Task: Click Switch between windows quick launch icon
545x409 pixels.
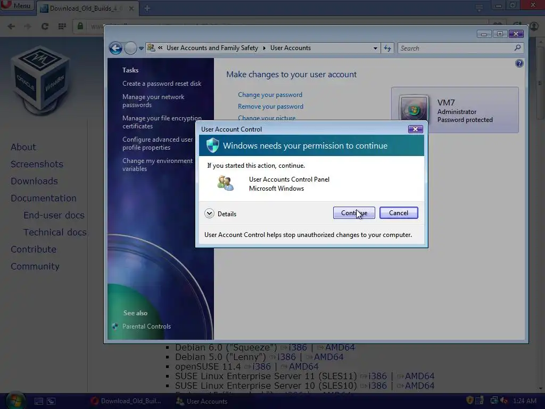Action: 51,402
